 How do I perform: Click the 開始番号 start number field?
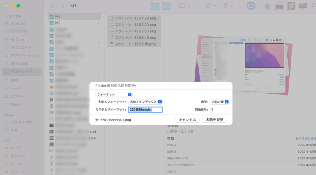pos(219,110)
